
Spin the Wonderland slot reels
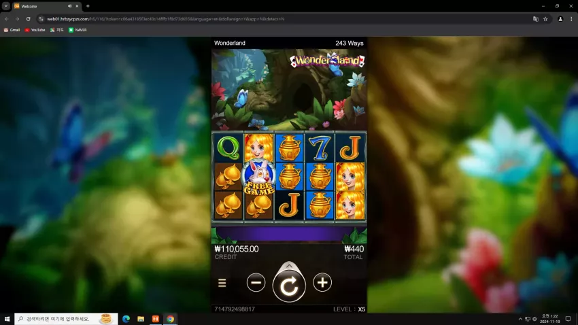289,286
